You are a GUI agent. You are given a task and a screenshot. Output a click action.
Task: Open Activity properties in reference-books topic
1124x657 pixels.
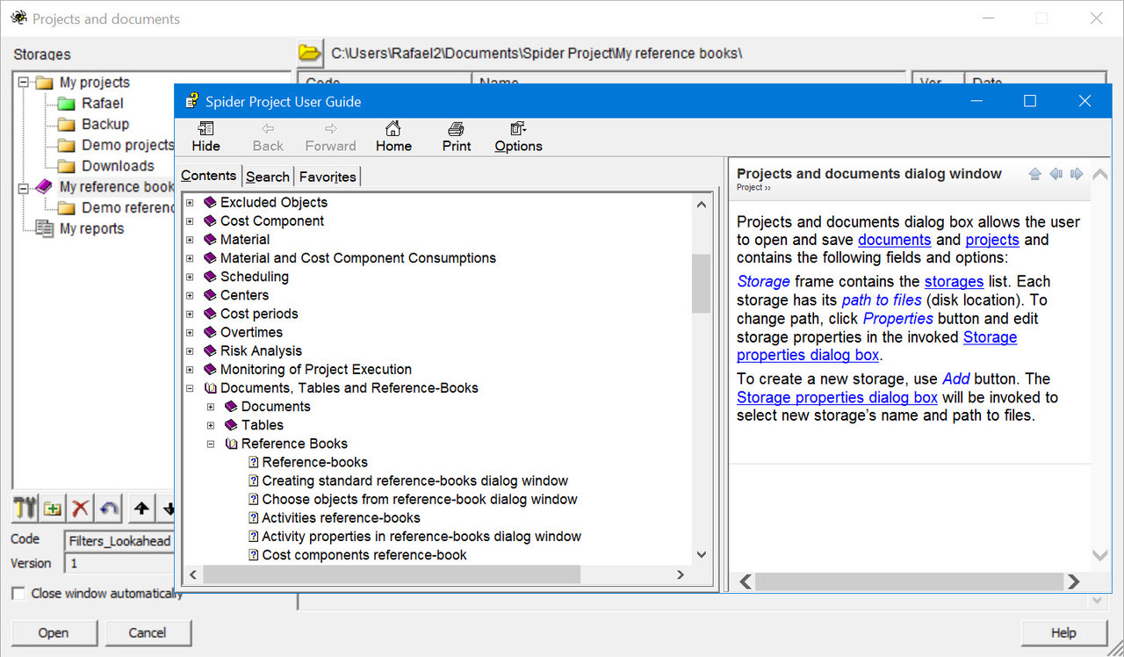coord(421,536)
